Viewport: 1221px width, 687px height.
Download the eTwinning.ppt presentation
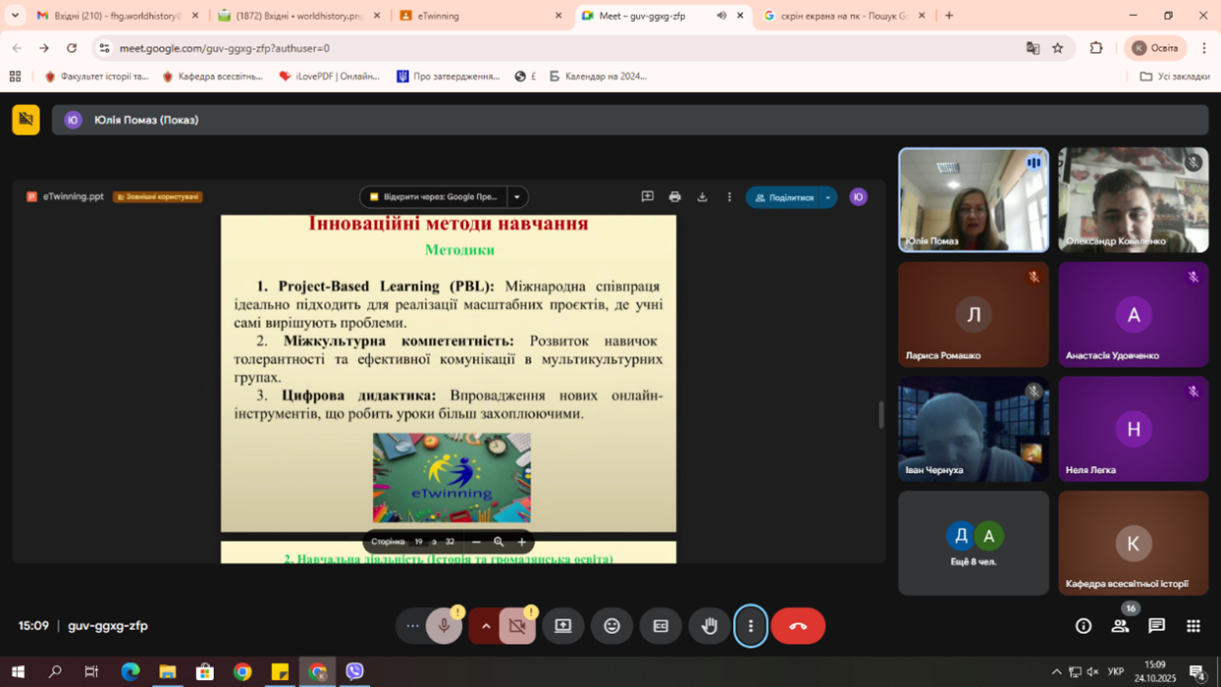coord(702,197)
